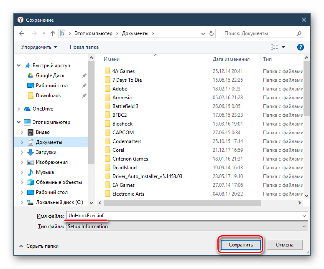The width and height of the screenshot is (324, 269).
Task: Click the horizontal scrollbar in file list
Action: pos(182,203)
